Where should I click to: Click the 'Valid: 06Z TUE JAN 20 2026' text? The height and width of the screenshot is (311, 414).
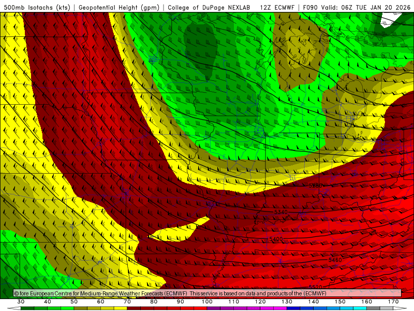tap(366, 7)
